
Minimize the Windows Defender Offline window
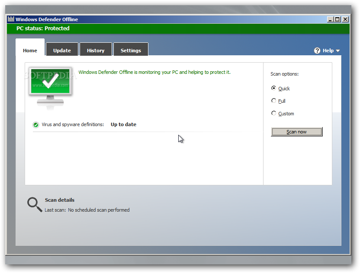click(x=330, y=19)
